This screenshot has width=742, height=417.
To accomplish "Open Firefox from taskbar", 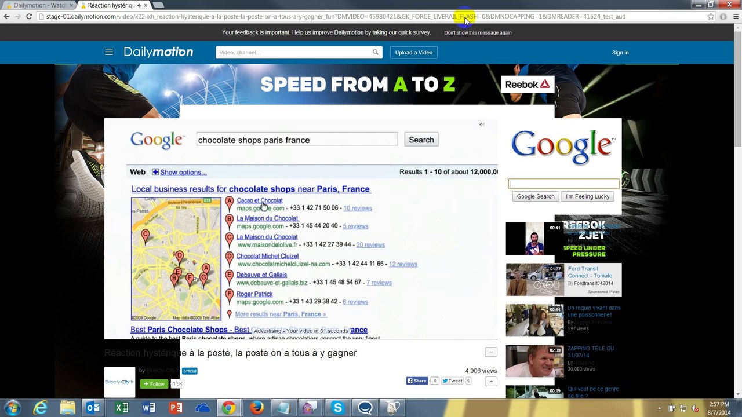I will pyautogui.click(x=257, y=408).
